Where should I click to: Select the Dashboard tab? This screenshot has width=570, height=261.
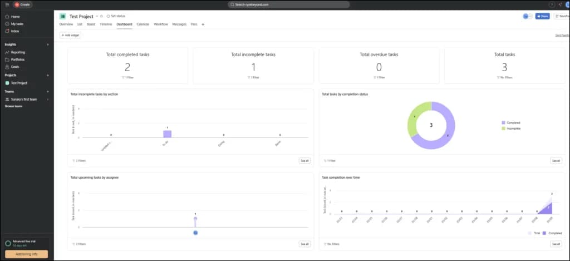point(124,24)
